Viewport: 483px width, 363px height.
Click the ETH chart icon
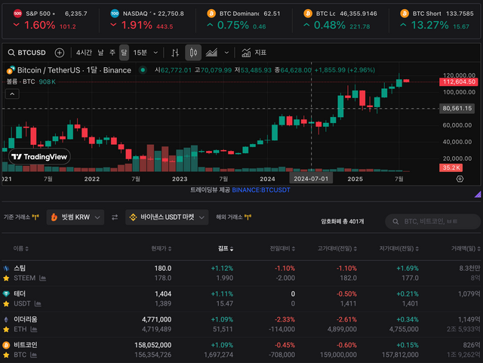pos(34,329)
